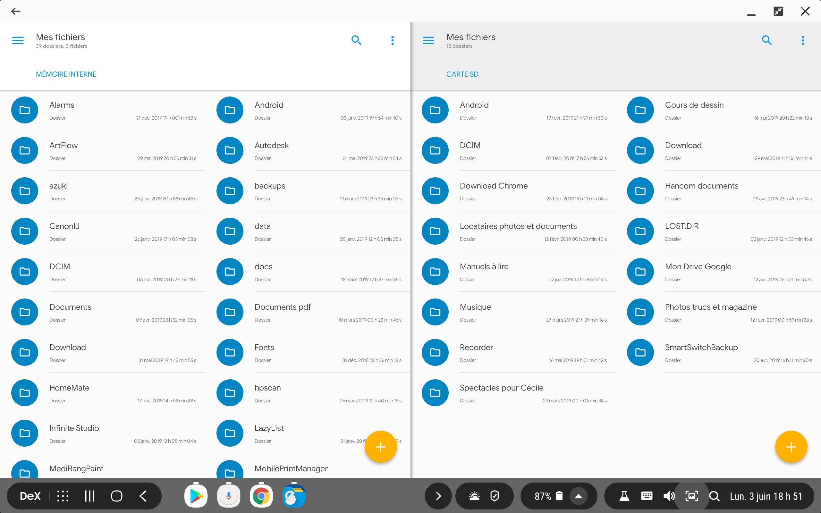Viewport: 821px width, 513px height.
Task: Click the DCIM folder name in SD card pane
Action: [470, 146]
